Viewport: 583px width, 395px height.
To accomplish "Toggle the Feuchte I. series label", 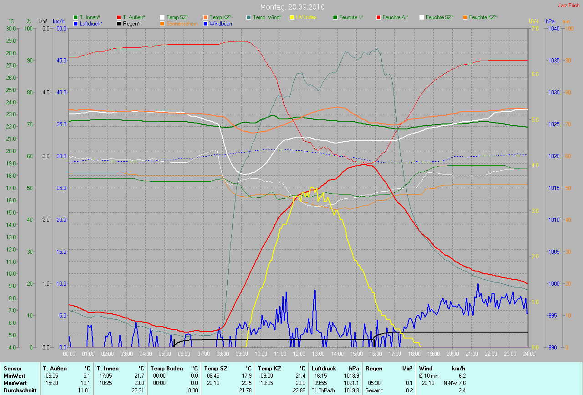I will 351,17.
